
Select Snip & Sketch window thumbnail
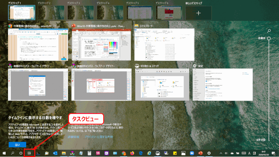162,85
